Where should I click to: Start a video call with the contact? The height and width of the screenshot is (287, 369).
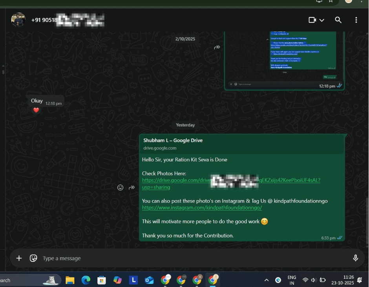click(312, 20)
